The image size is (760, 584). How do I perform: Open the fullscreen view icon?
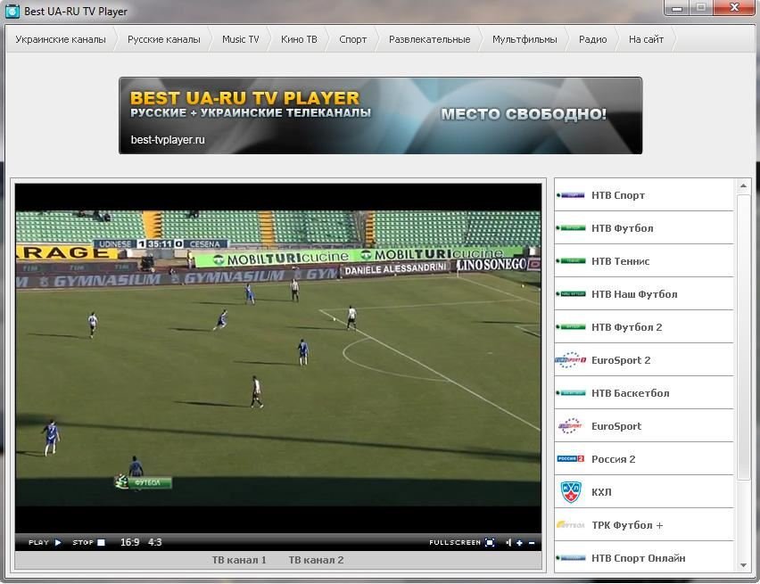(x=490, y=542)
